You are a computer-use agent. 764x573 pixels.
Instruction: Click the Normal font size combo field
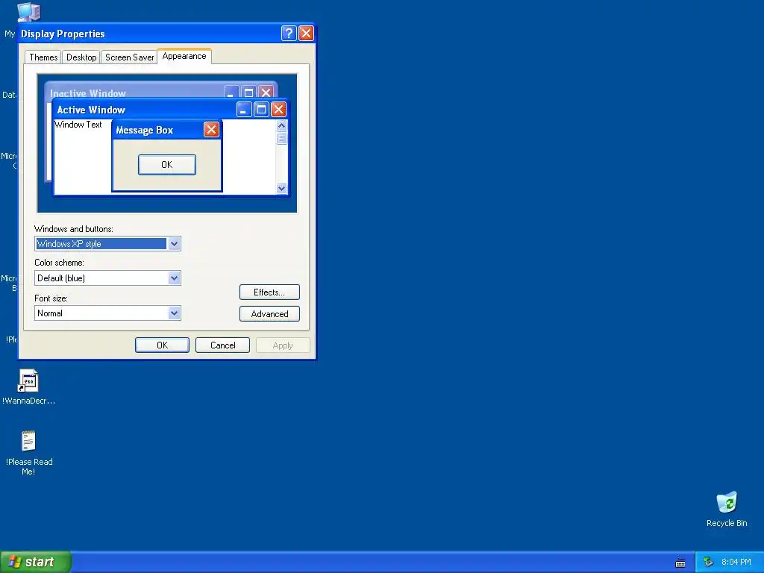click(x=107, y=313)
